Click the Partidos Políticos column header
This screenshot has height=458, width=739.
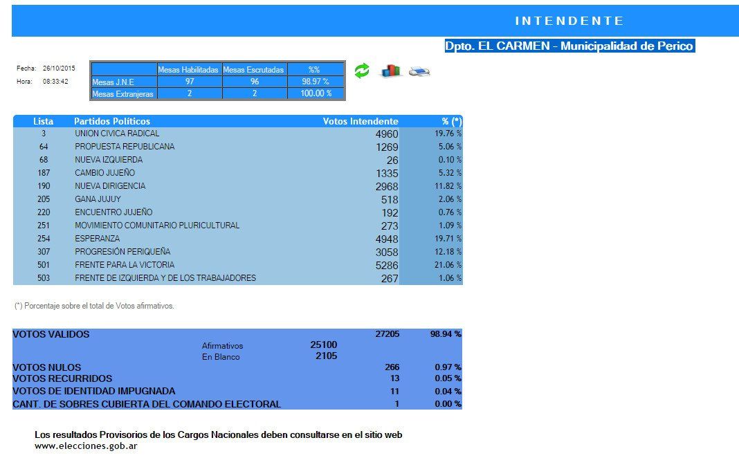click(x=112, y=121)
